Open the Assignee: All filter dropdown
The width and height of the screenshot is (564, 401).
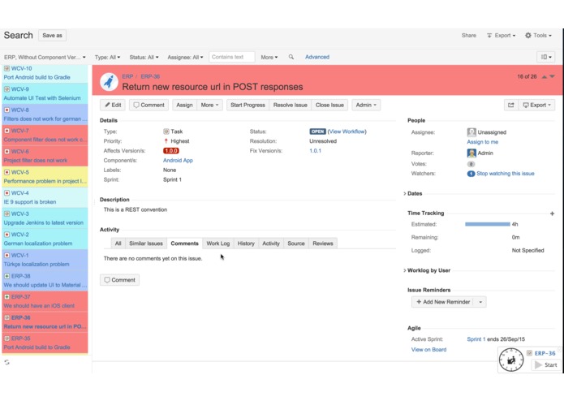point(185,57)
